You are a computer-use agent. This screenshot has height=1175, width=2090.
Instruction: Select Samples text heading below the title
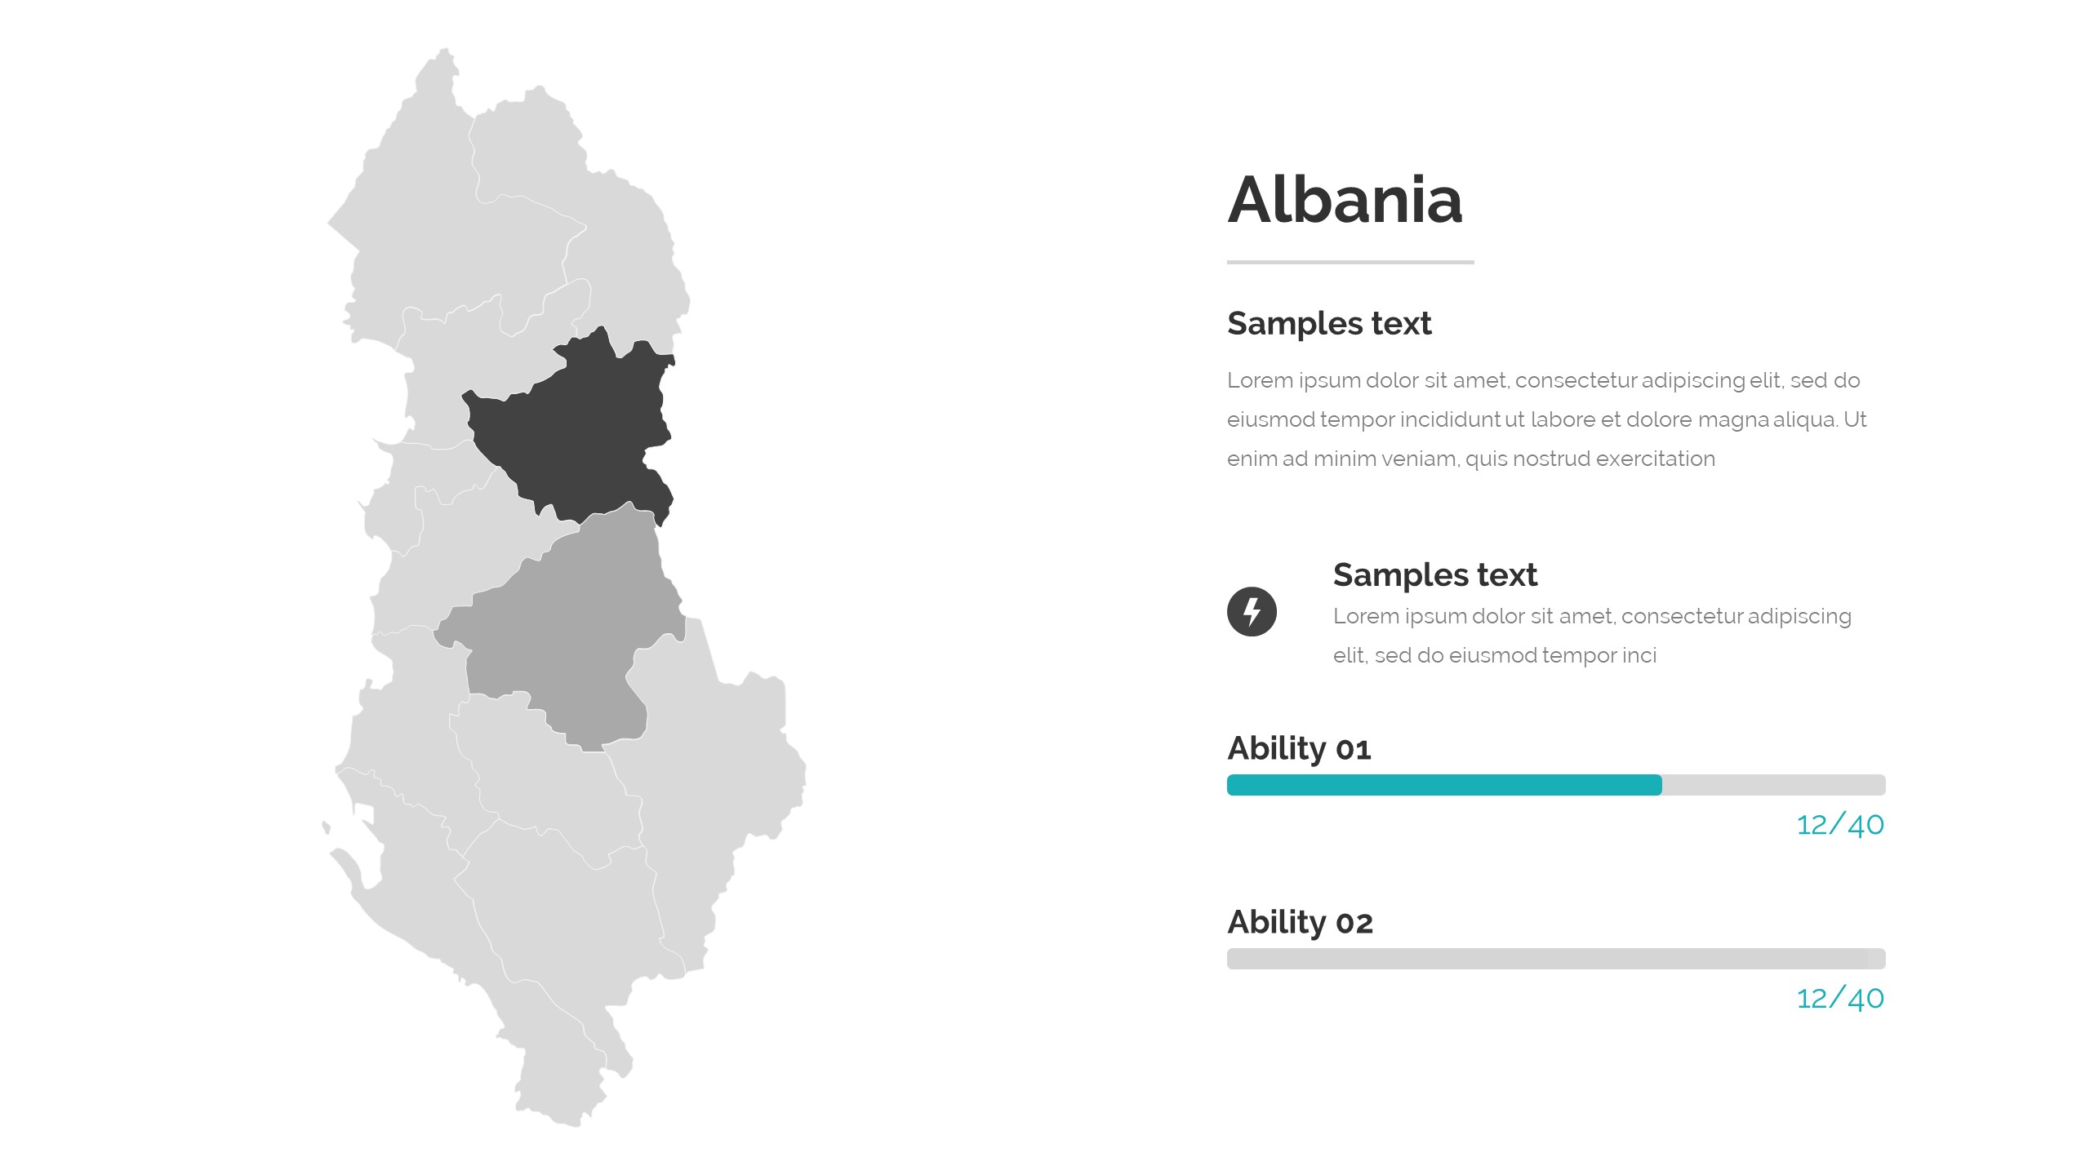click(x=1329, y=323)
